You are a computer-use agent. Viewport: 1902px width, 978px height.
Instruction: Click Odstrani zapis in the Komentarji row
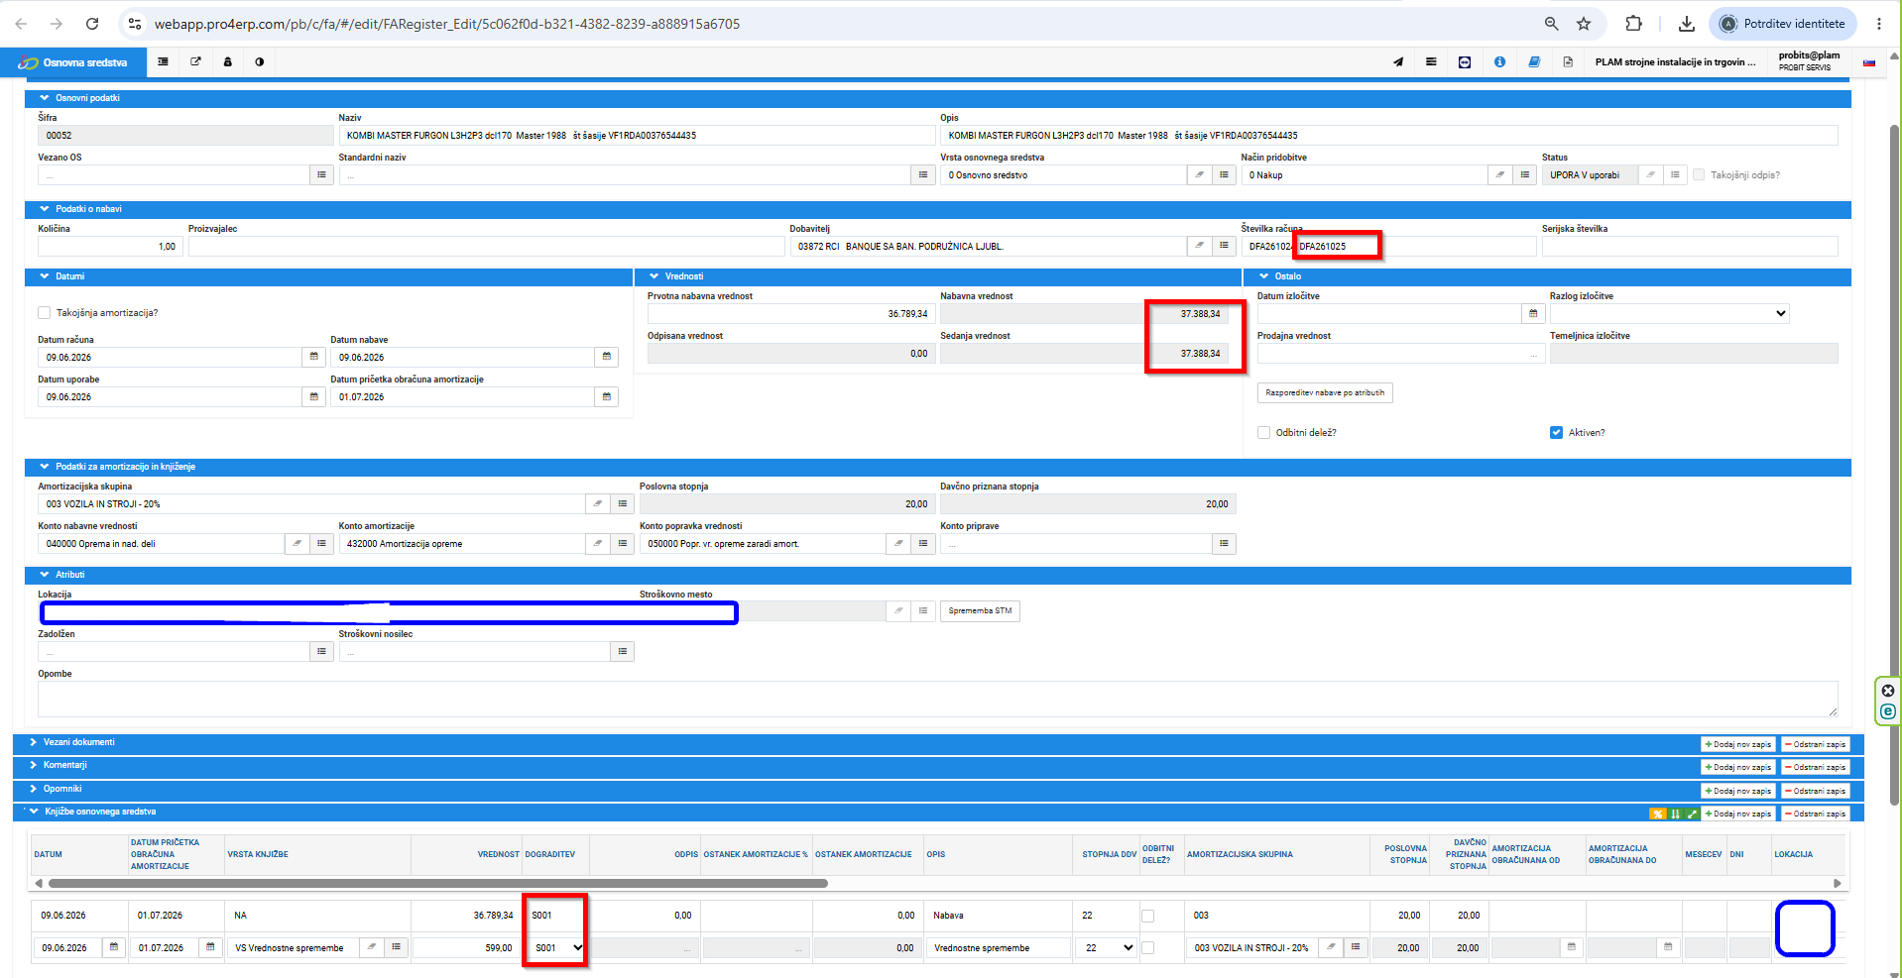point(1816,767)
